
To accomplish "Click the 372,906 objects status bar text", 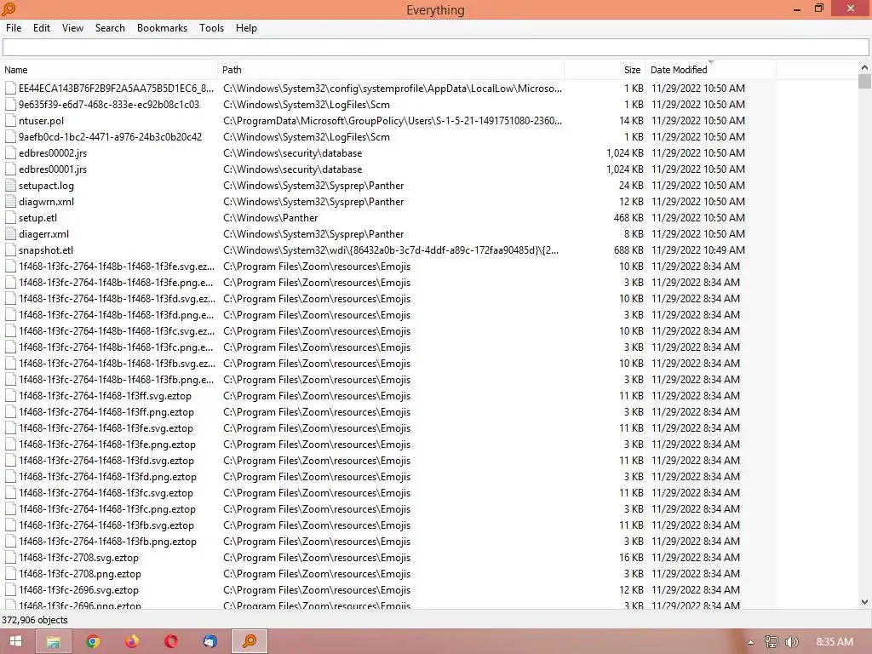I will tap(34, 620).
